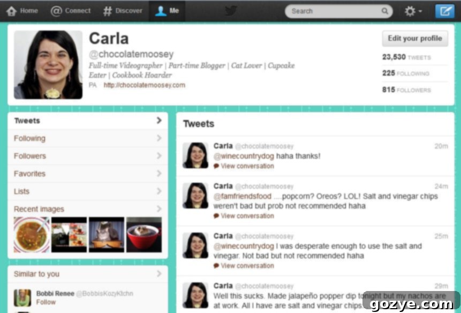
Task: Click the 20m tweet timestamp
Action: (x=441, y=146)
